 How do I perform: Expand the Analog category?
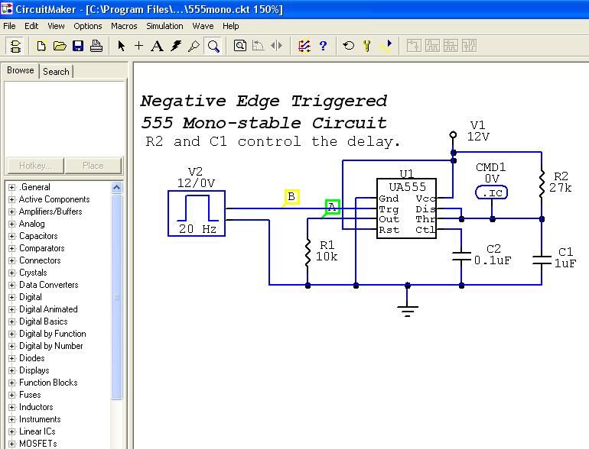click(11, 224)
